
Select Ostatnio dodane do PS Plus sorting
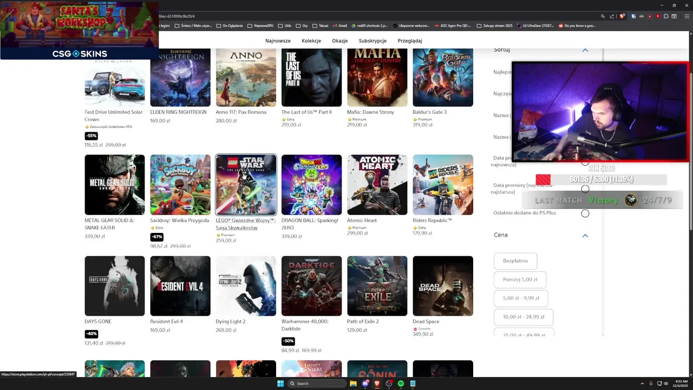(585, 213)
